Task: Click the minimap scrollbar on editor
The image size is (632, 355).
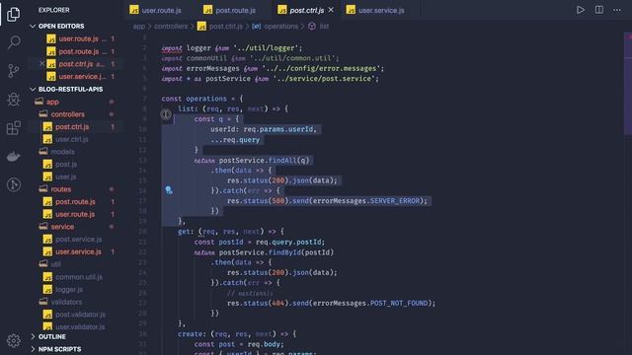Action: click(x=628, y=85)
